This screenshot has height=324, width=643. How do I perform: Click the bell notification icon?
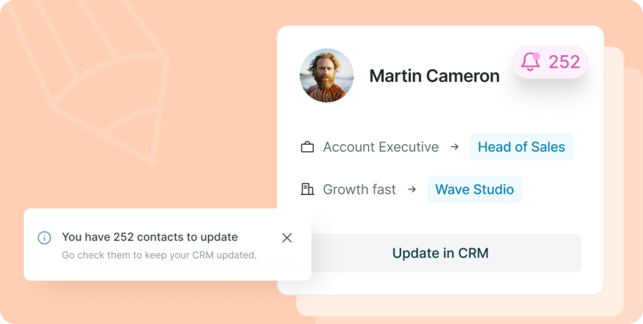click(x=531, y=62)
